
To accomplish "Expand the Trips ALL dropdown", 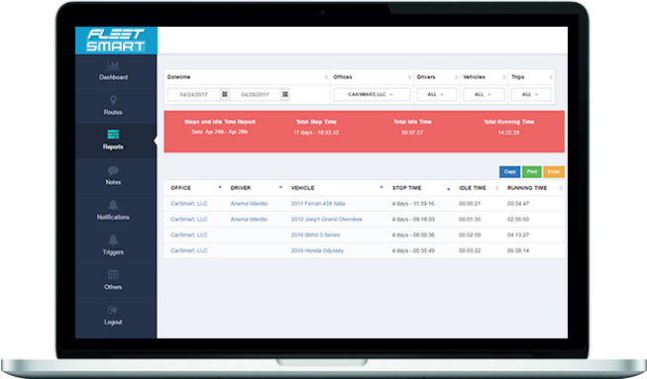I will point(531,94).
